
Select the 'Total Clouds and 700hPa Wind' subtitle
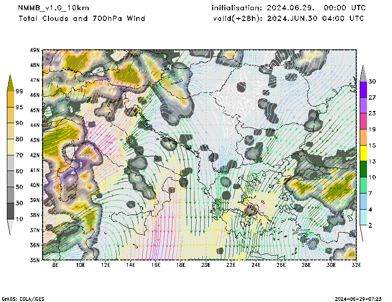point(82,19)
